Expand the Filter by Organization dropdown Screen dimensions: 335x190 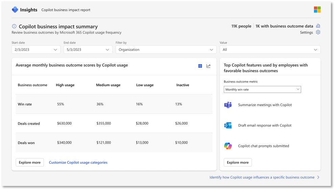pos(166,50)
